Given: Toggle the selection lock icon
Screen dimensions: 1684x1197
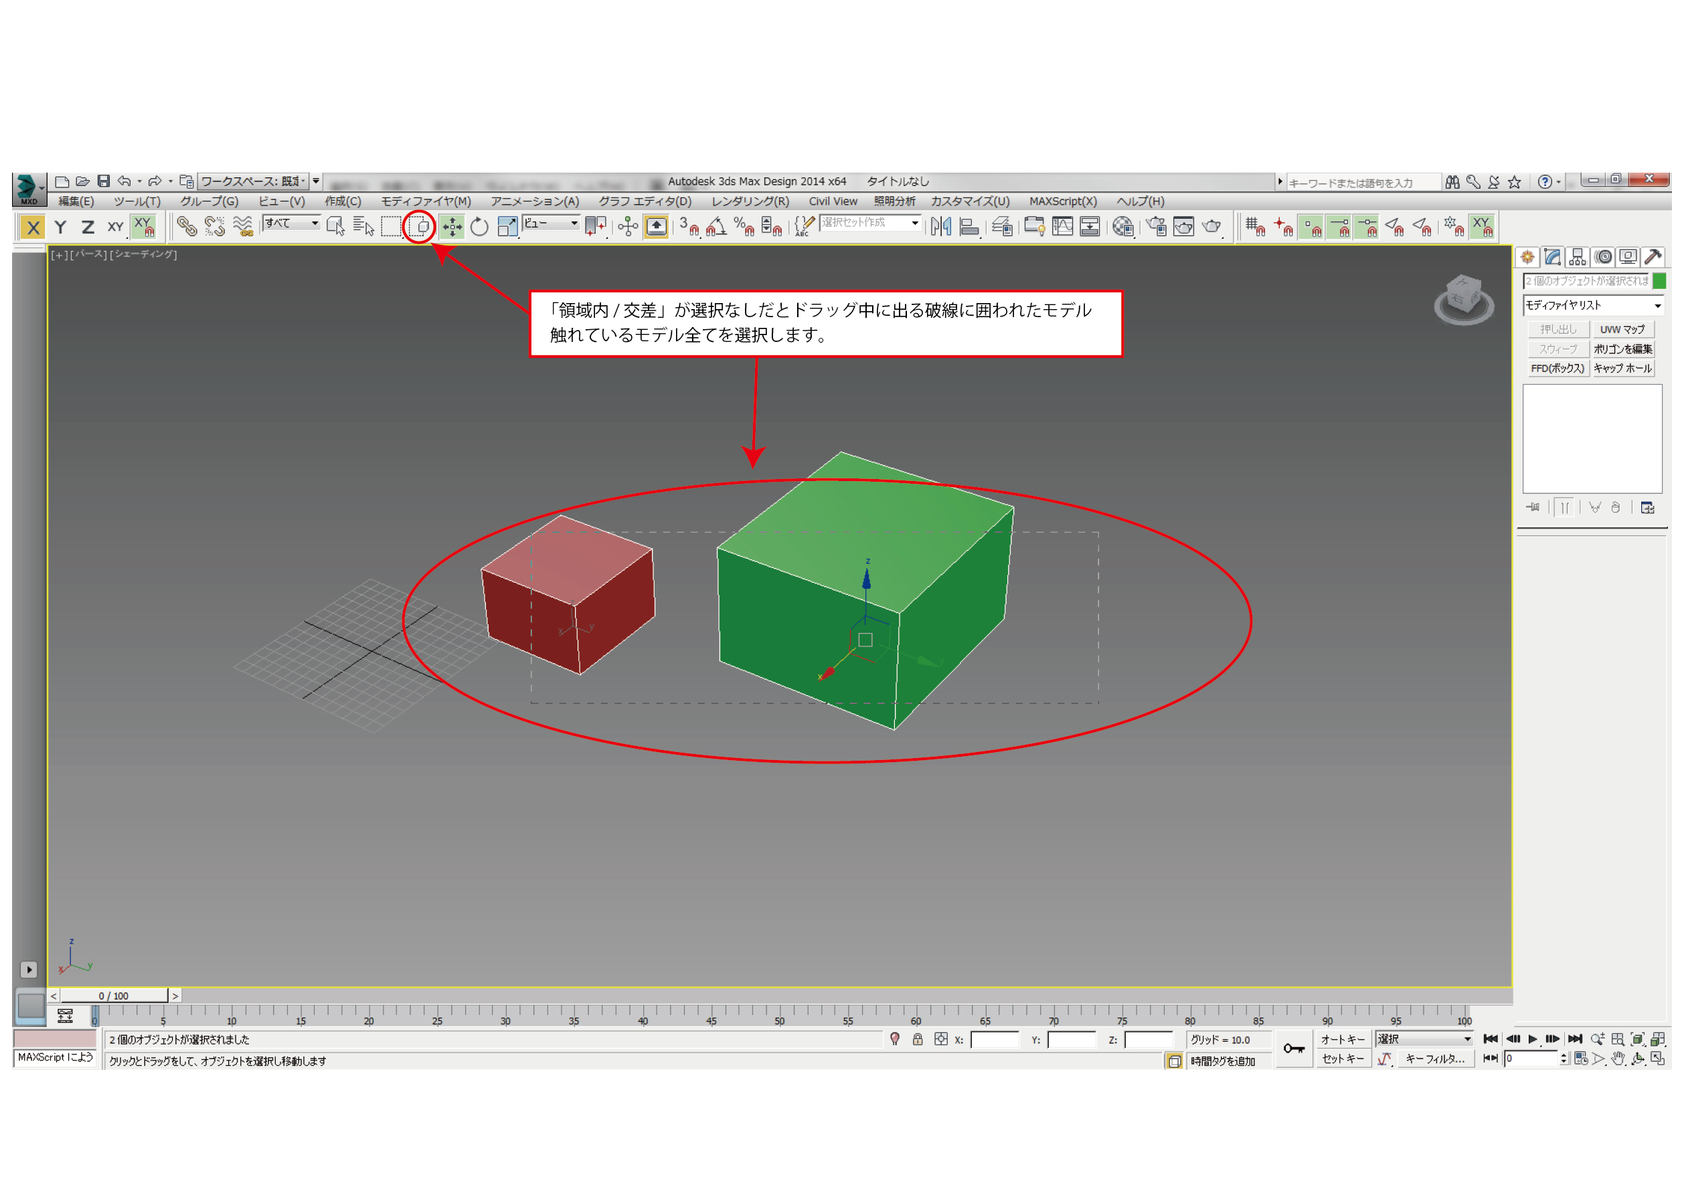Looking at the screenshot, I should click(917, 1039).
